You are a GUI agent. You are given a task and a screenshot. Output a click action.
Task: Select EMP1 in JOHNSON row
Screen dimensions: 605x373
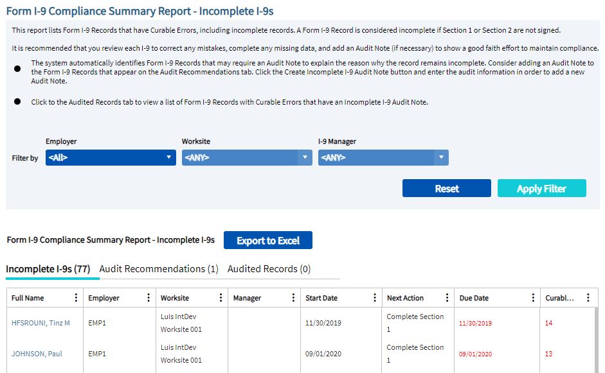coord(97,354)
